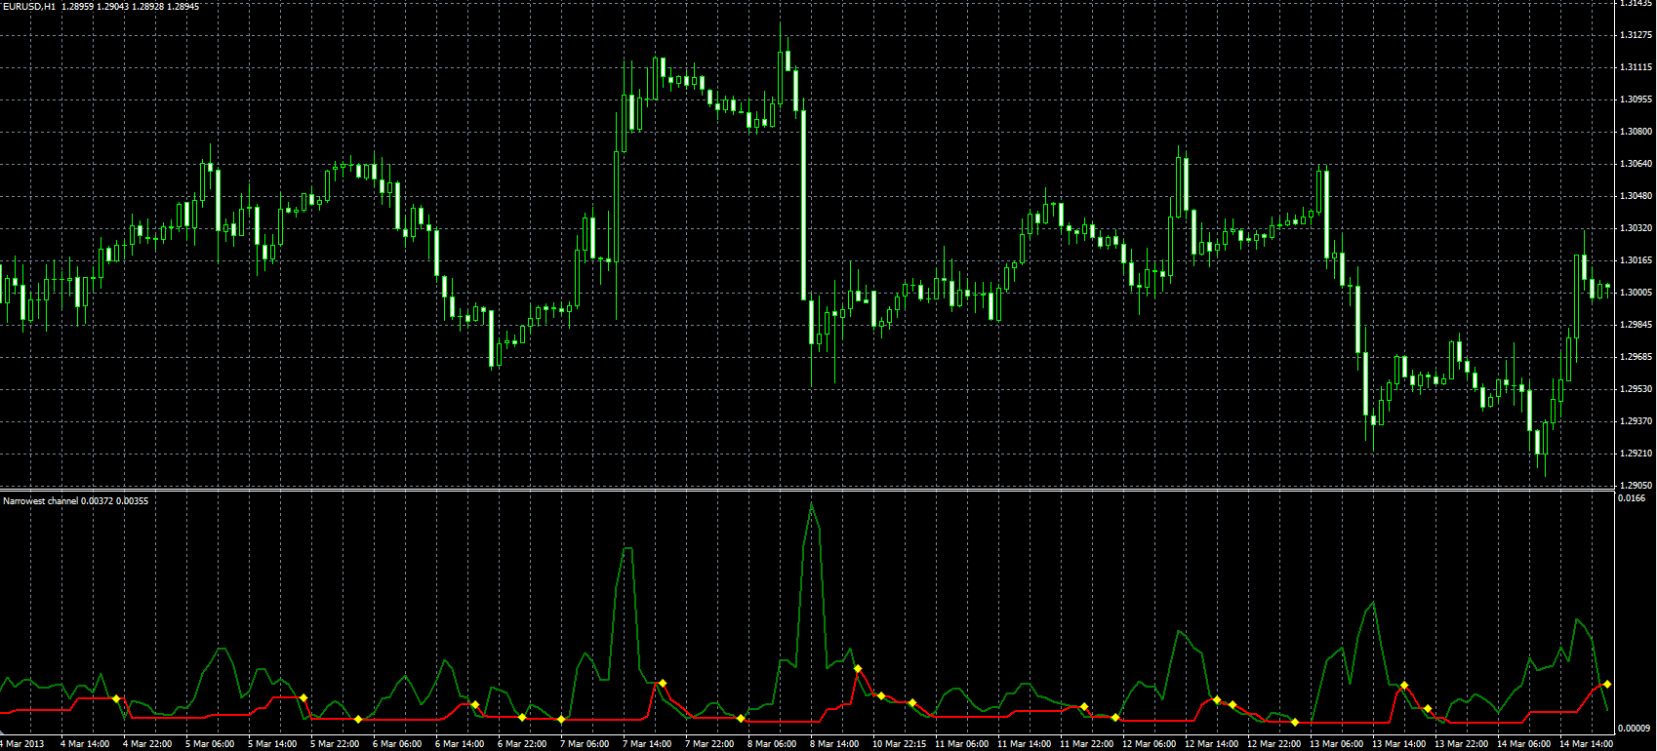Select the 1.30955 price axis label
The image size is (1657, 751).
[1636, 99]
